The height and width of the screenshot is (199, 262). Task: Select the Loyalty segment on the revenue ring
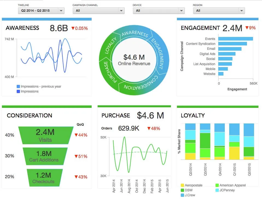coord(111,44)
